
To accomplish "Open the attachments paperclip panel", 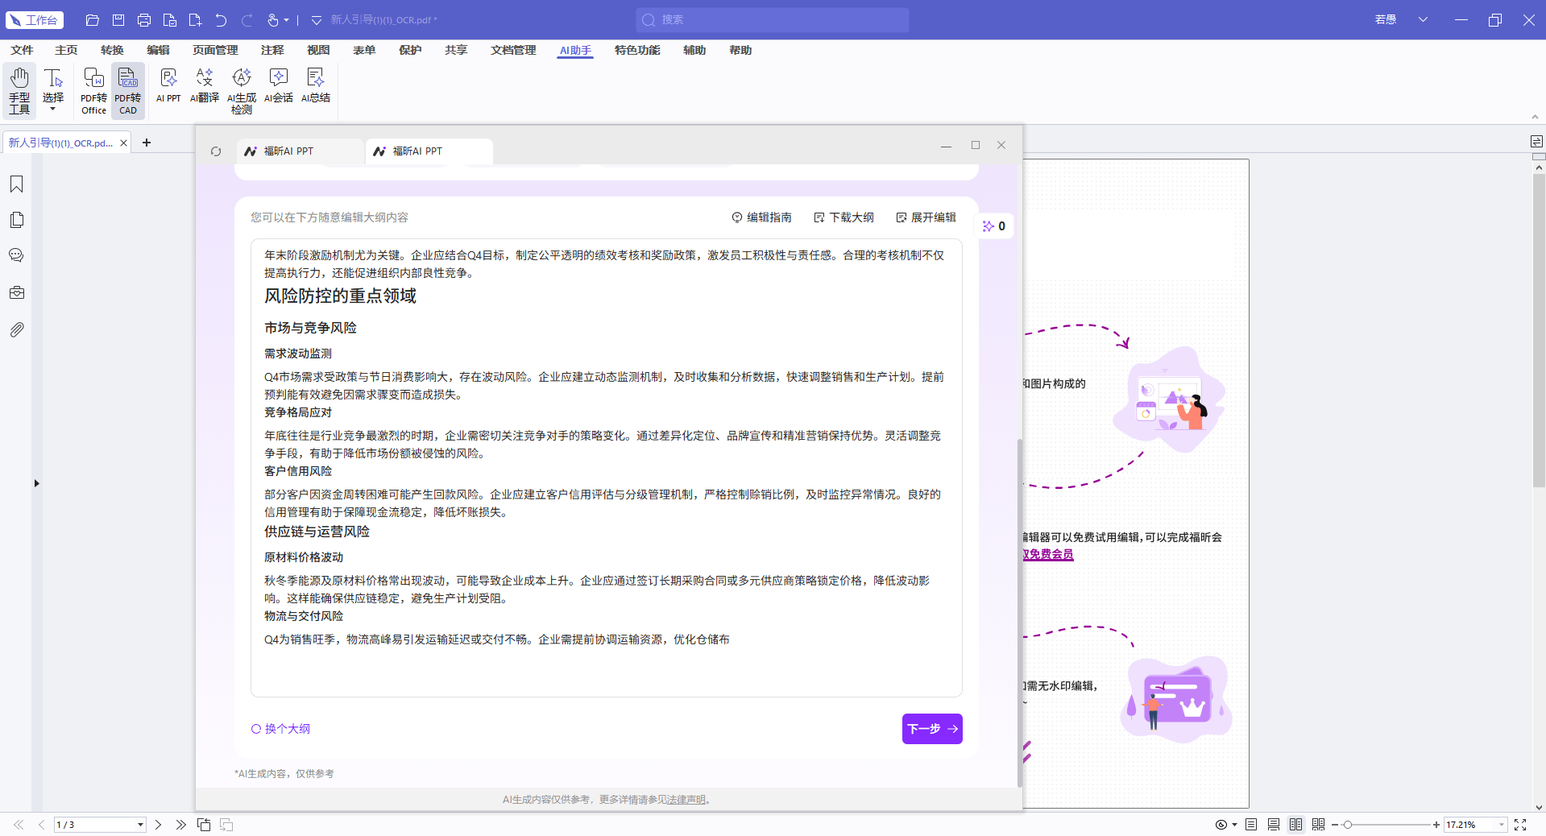I will 16,329.
